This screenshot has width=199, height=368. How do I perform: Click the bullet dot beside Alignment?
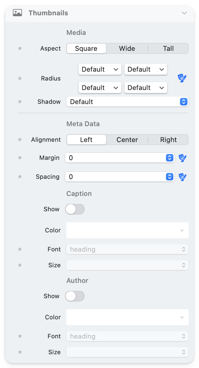pos(20,140)
